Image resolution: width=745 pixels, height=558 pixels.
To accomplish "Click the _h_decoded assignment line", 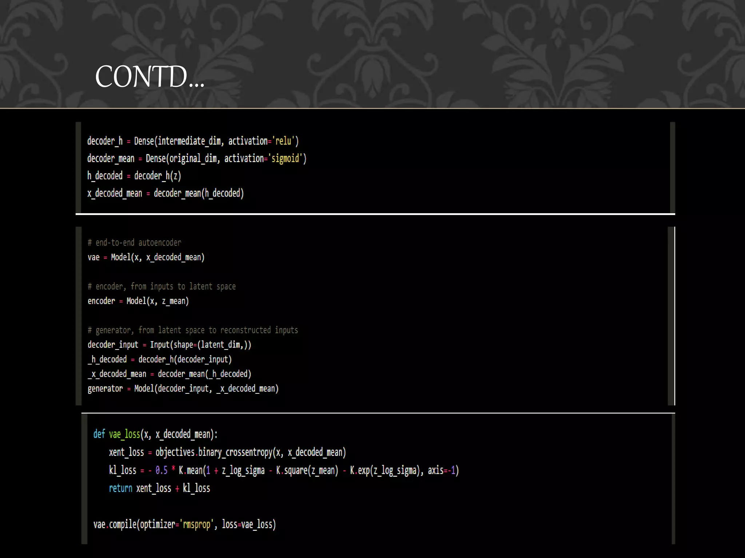I will (x=159, y=359).
